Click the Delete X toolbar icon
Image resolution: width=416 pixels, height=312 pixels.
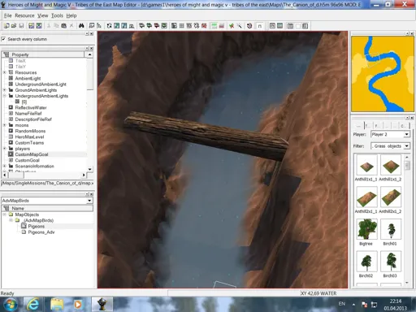(x=71, y=26)
